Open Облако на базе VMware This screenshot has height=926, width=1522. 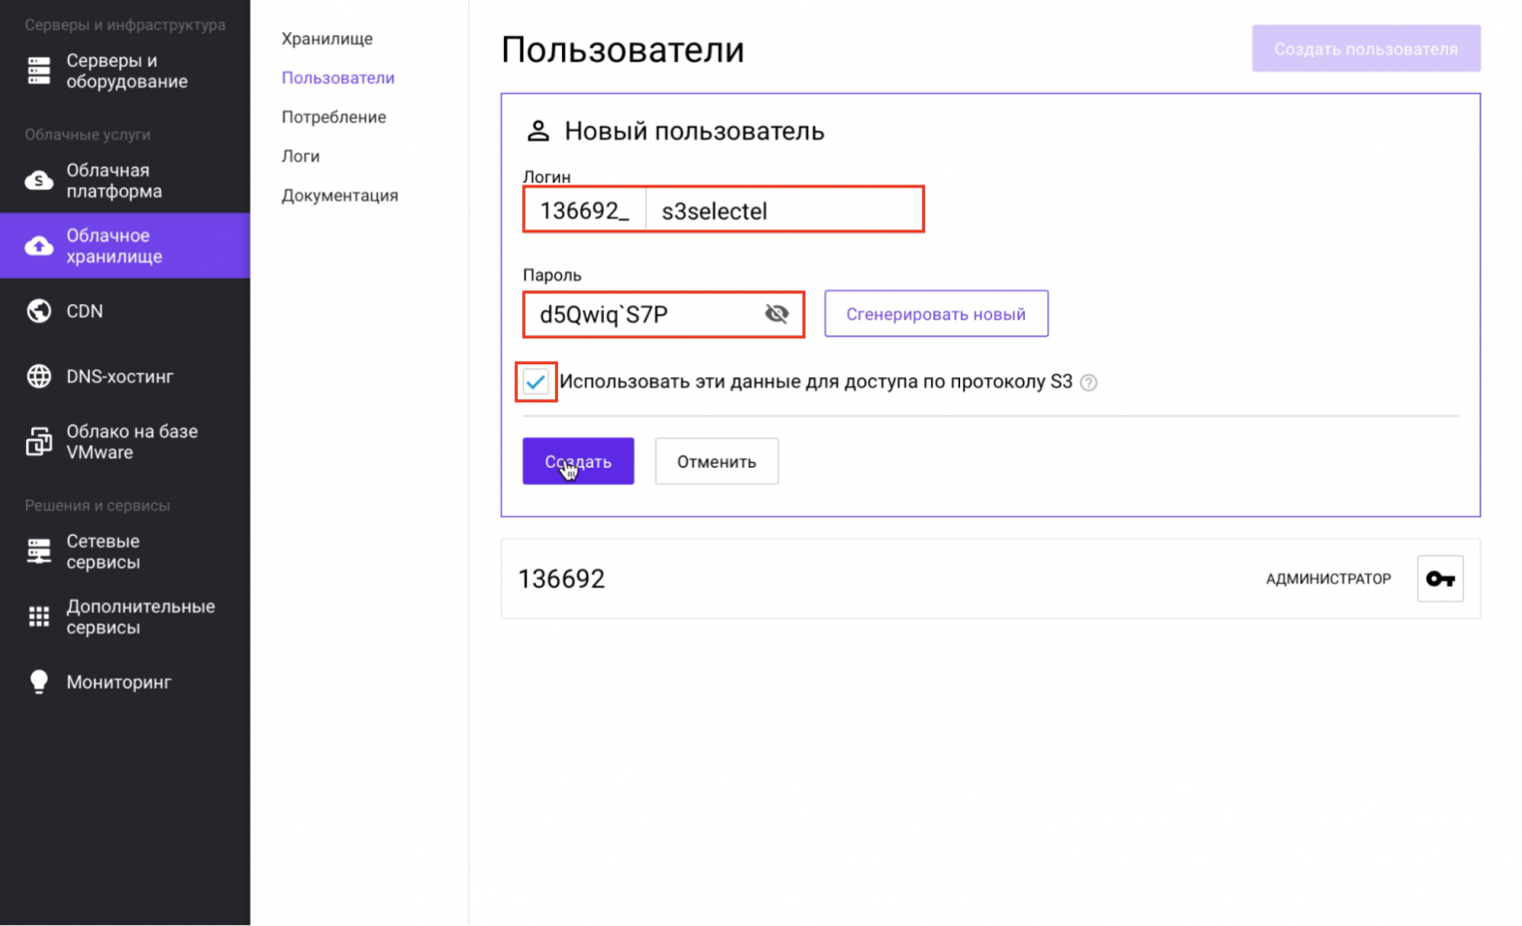click(126, 441)
